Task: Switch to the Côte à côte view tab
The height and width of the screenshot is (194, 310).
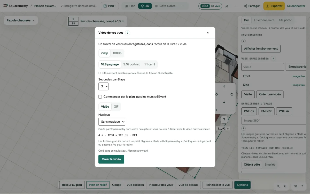Action: (165, 6)
